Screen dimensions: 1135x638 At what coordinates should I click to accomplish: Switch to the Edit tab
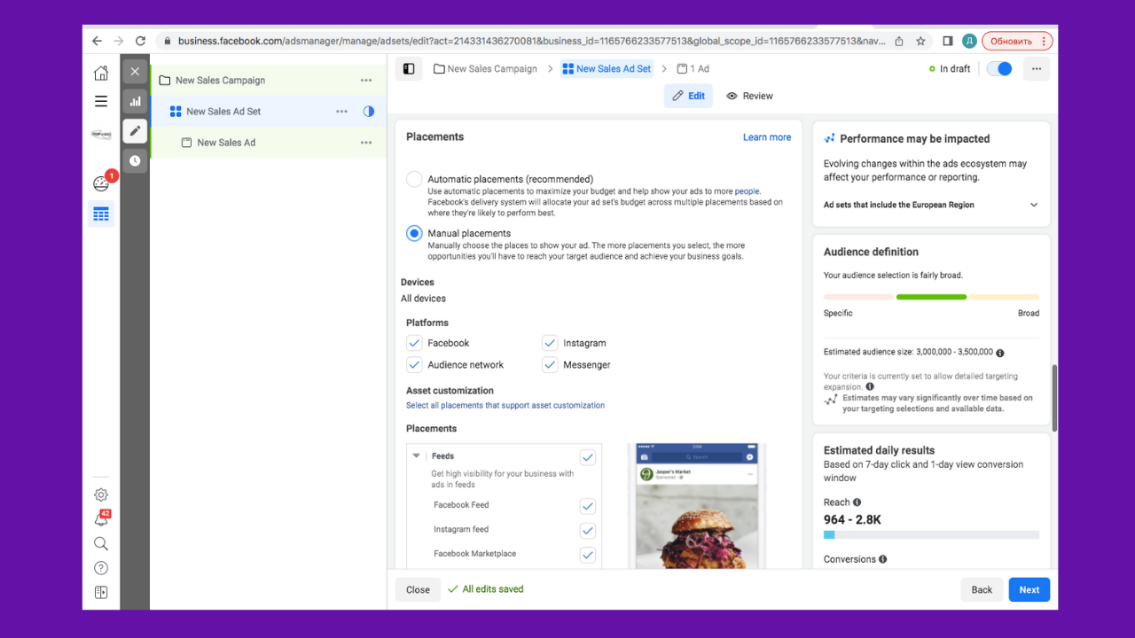point(688,96)
